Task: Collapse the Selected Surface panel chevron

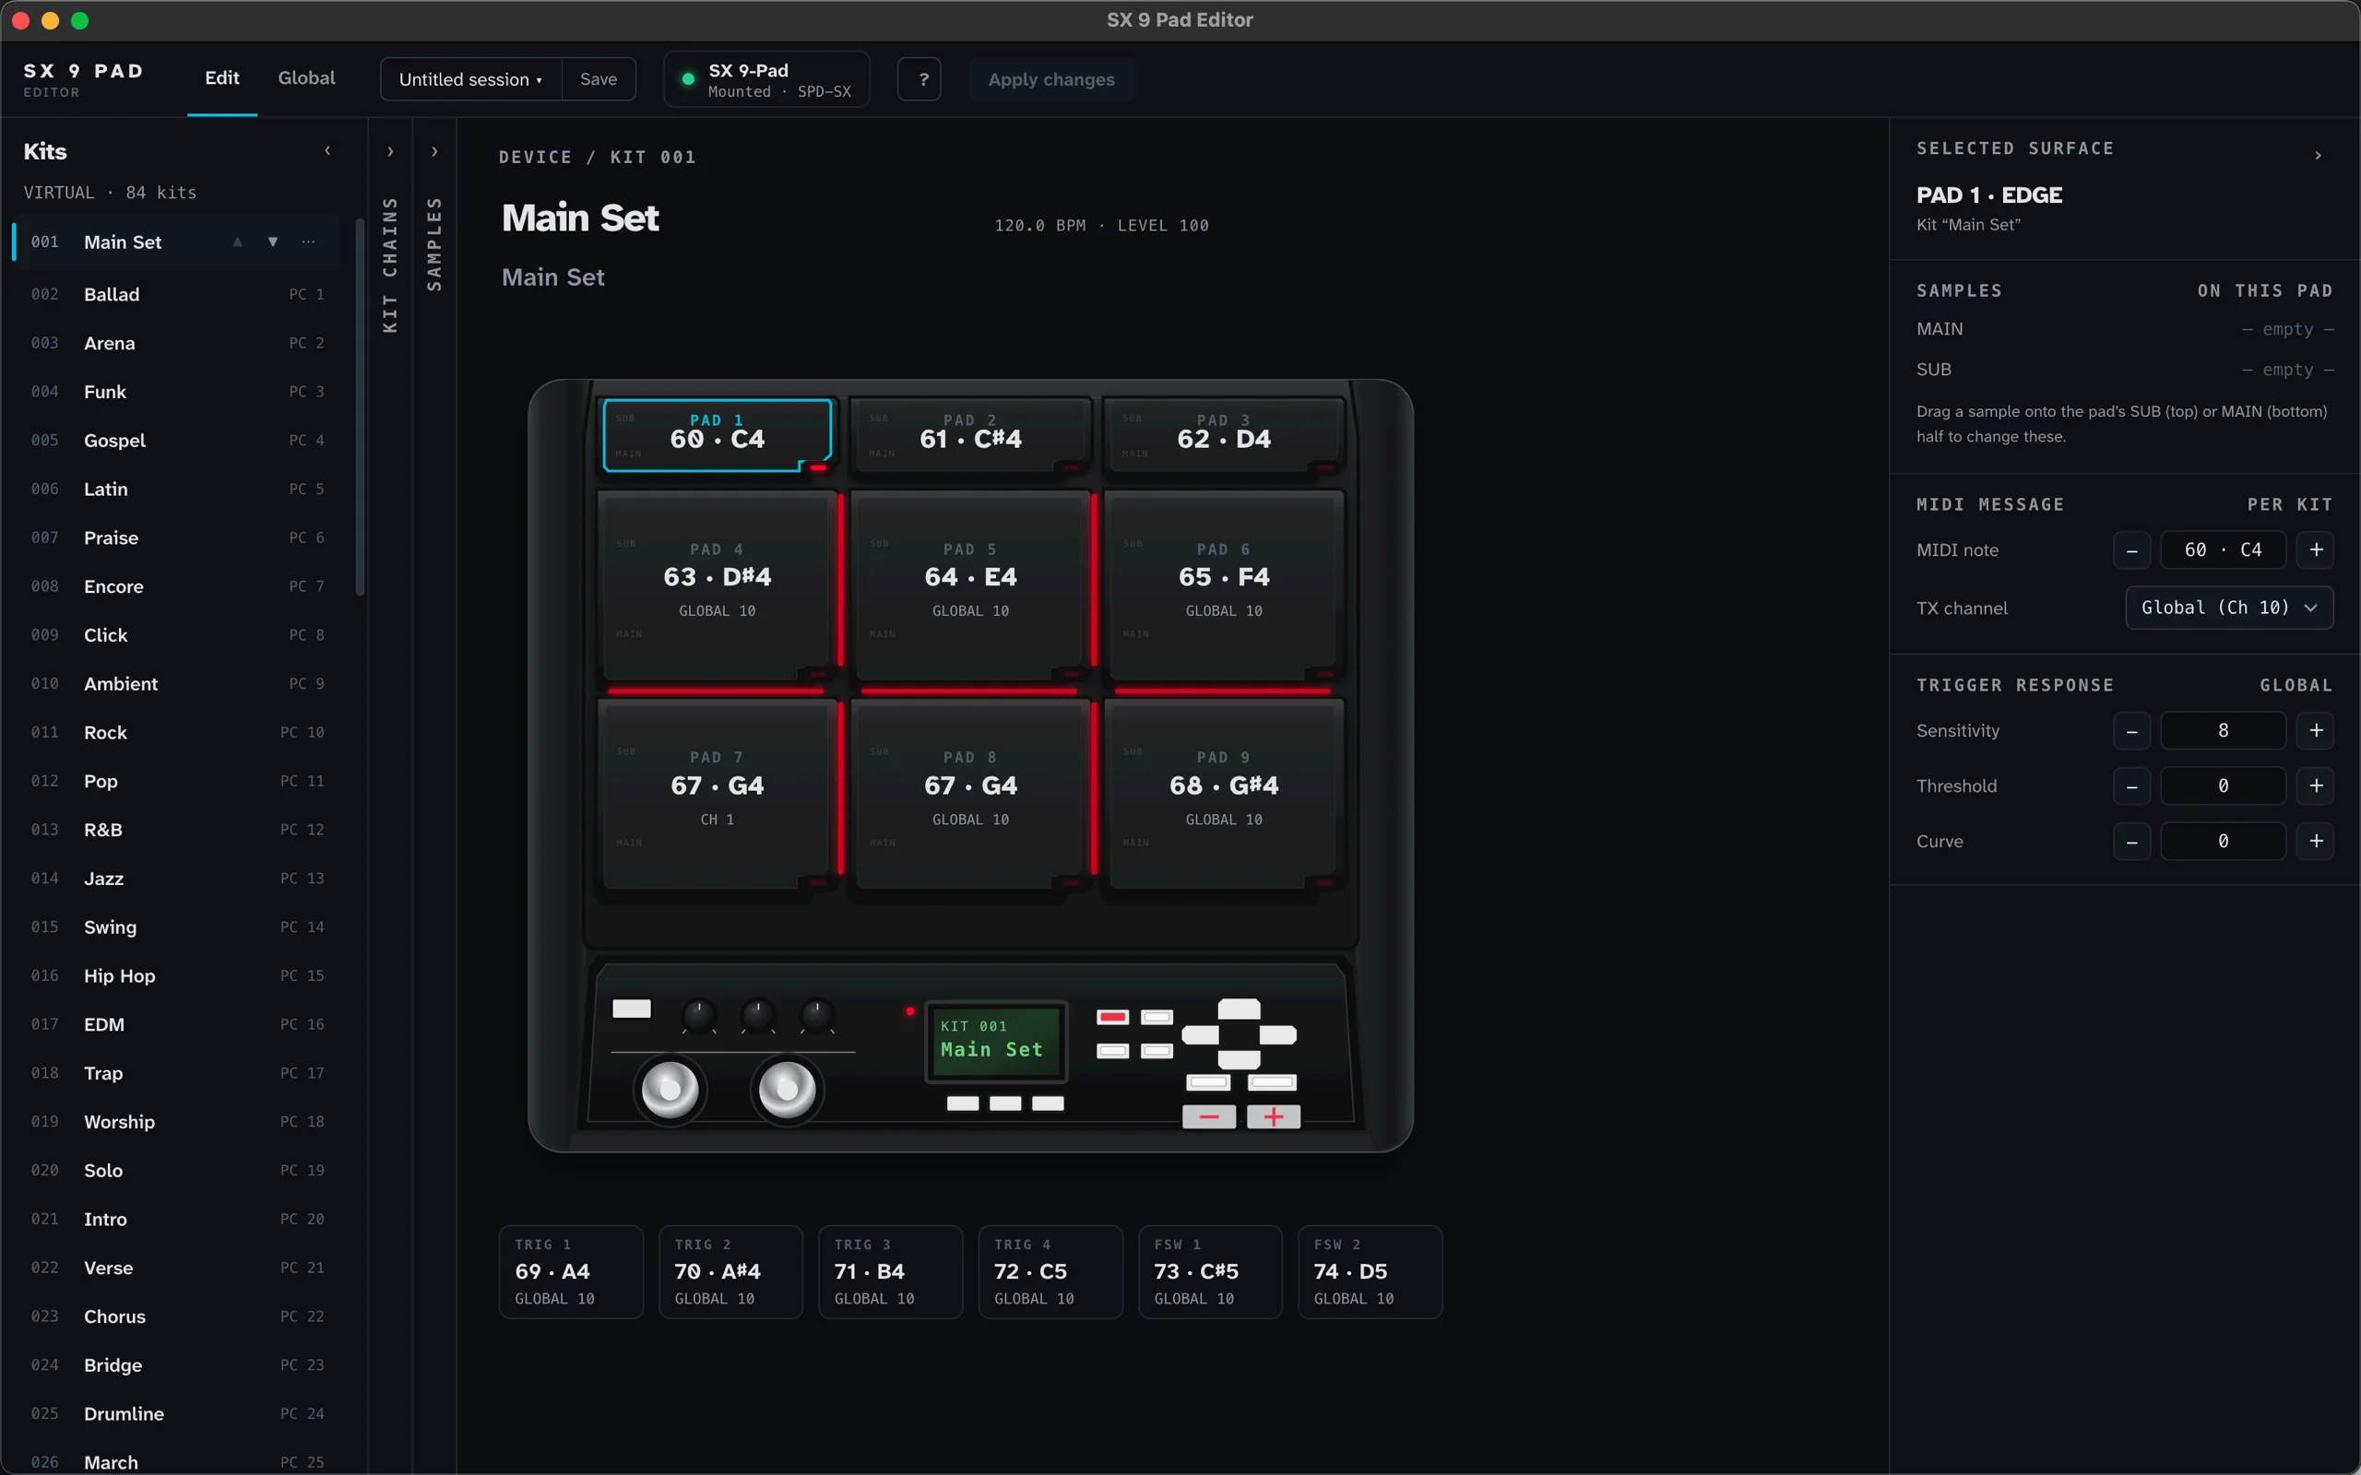Action: [2318, 156]
